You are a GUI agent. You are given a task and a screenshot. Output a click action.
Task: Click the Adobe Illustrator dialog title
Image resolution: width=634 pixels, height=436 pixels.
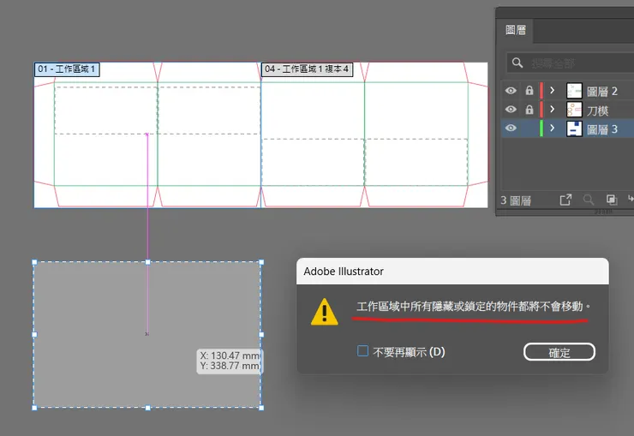click(344, 272)
